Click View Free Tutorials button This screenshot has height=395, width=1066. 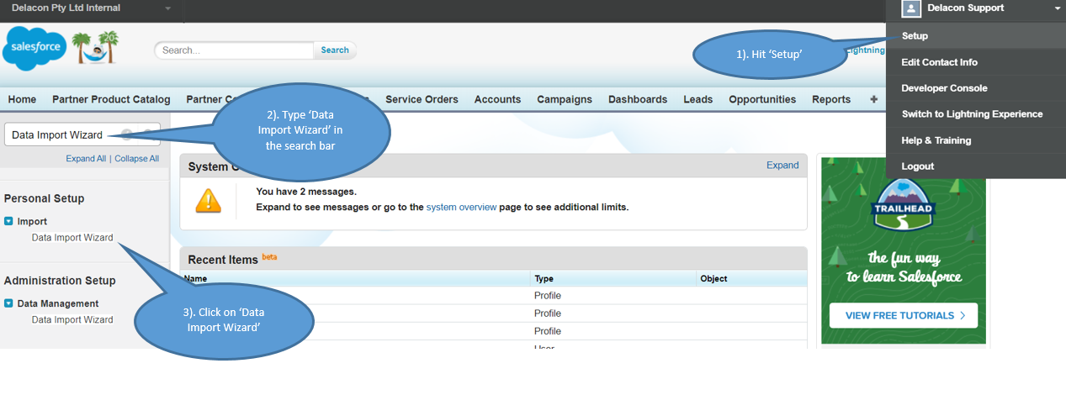pos(904,316)
